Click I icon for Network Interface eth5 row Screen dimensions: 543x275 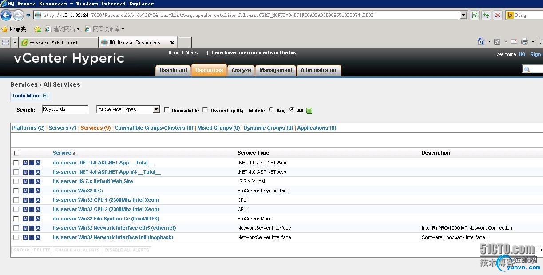click(x=32, y=228)
